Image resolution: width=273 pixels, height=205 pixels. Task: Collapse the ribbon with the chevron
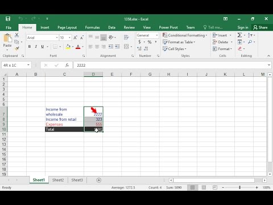(x=268, y=56)
